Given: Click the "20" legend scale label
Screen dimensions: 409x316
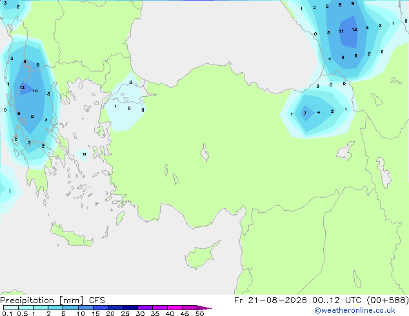Looking at the screenshot, I should tap(110, 313).
